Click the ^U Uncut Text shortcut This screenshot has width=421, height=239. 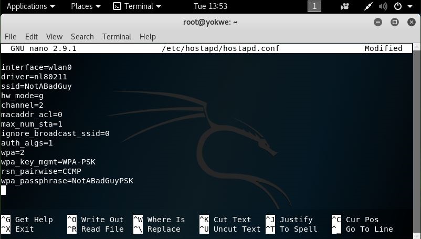coord(230,229)
